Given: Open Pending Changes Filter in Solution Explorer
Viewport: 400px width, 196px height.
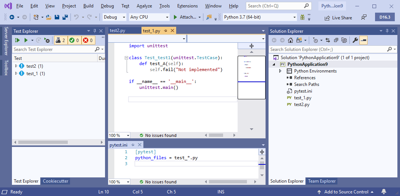Looking at the screenshot, I should point(316,40).
